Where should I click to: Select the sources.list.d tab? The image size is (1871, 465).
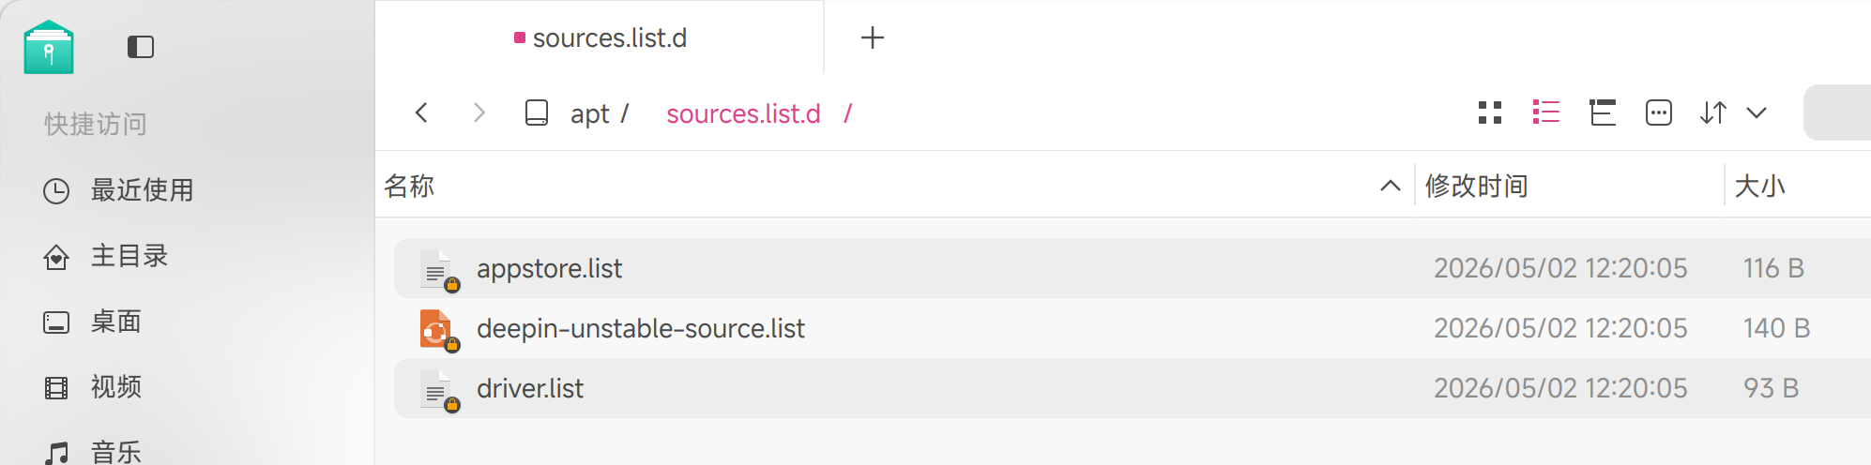[x=600, y=37]
